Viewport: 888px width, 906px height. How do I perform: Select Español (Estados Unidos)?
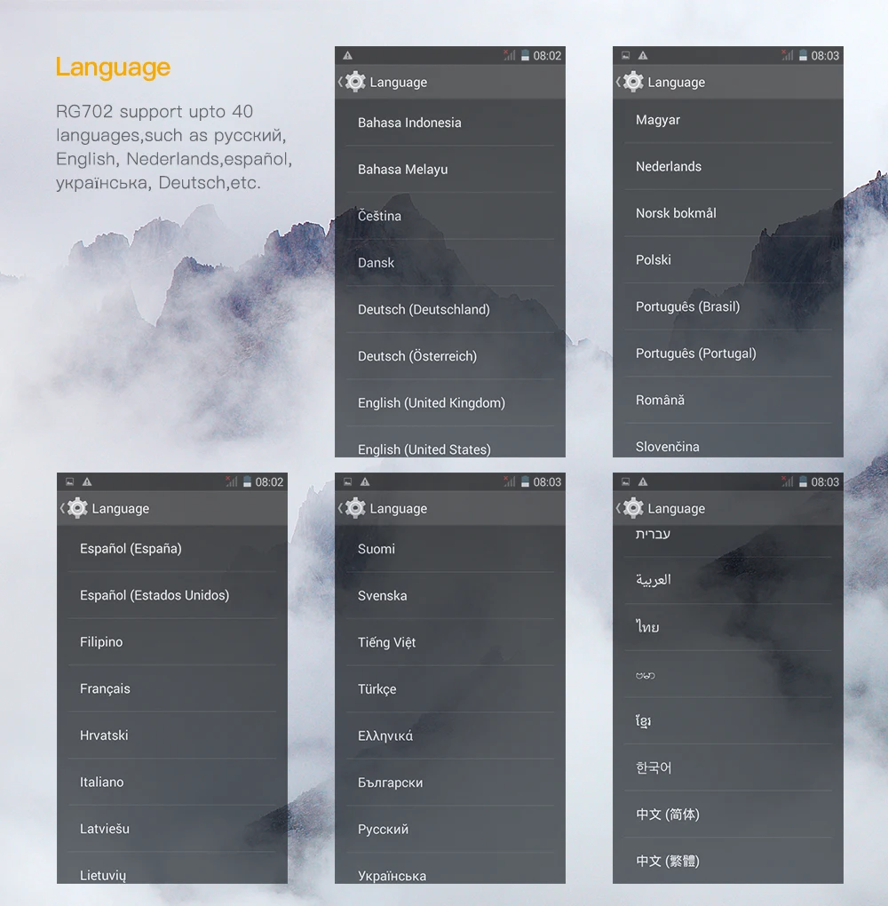[x=172, y=596]
